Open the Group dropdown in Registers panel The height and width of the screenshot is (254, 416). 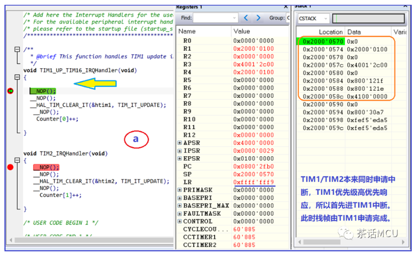click(x=288, y=18)
